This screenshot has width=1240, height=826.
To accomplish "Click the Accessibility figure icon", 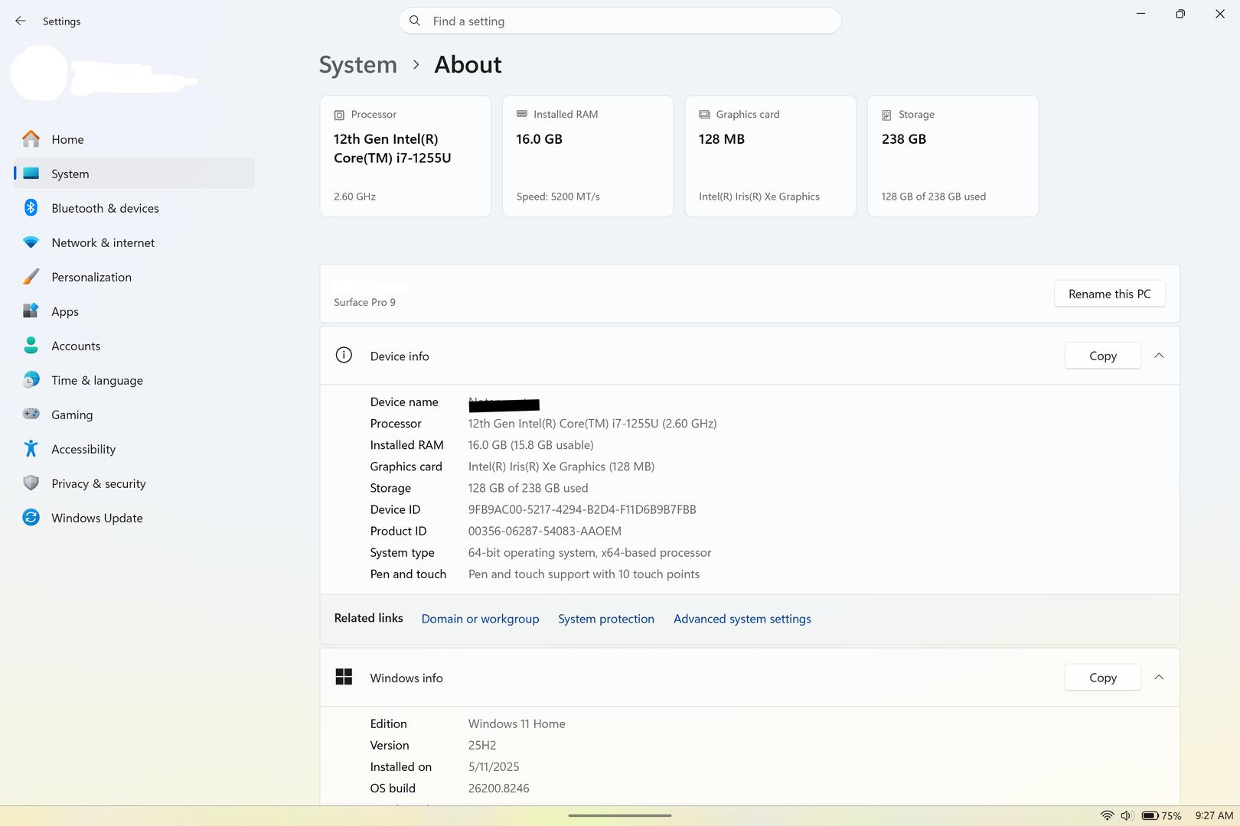I will (31, 449).
